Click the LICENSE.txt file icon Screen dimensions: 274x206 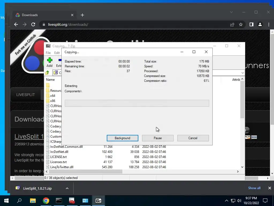pyautogui.click(x=48, y=157)
